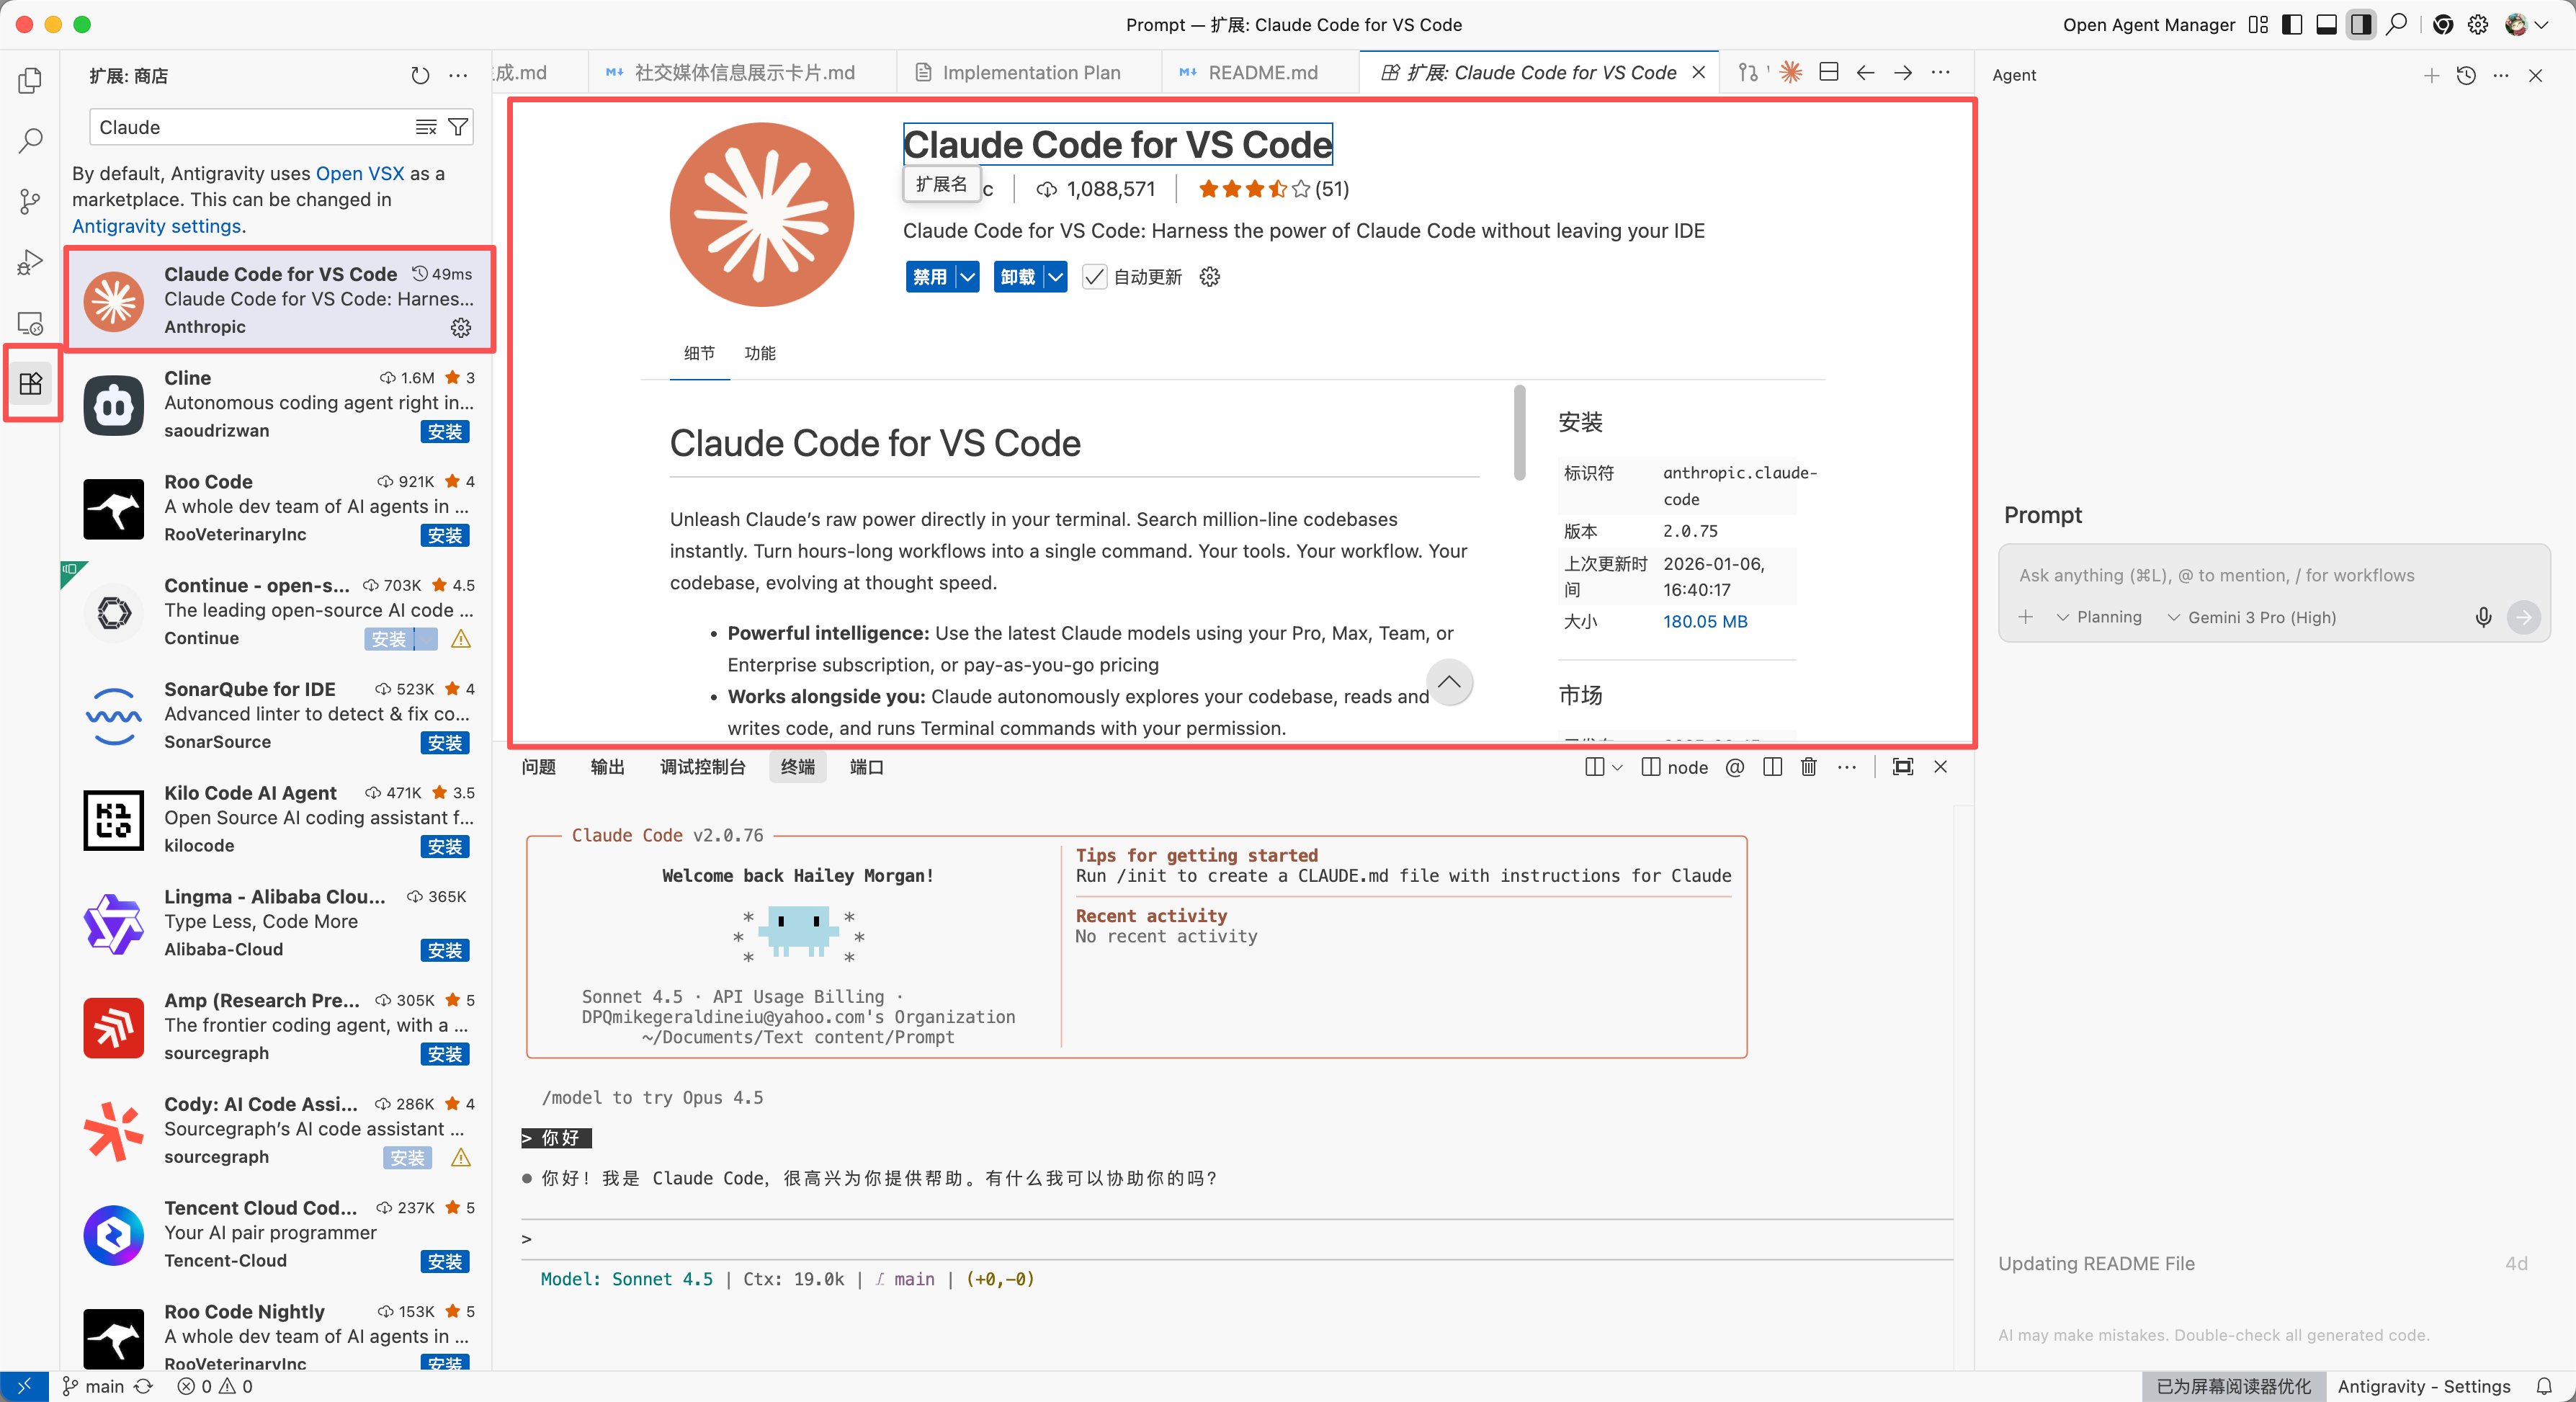Expand the 卸载 dropdown arrow
Viewport: 2576px width, 1402px height.
click(x=1055, y=277)
